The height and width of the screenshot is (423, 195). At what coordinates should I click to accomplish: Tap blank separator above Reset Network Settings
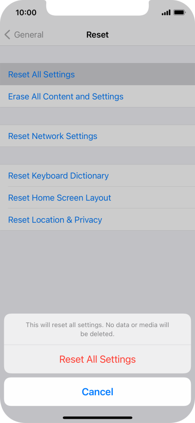(x=97, y=116)
